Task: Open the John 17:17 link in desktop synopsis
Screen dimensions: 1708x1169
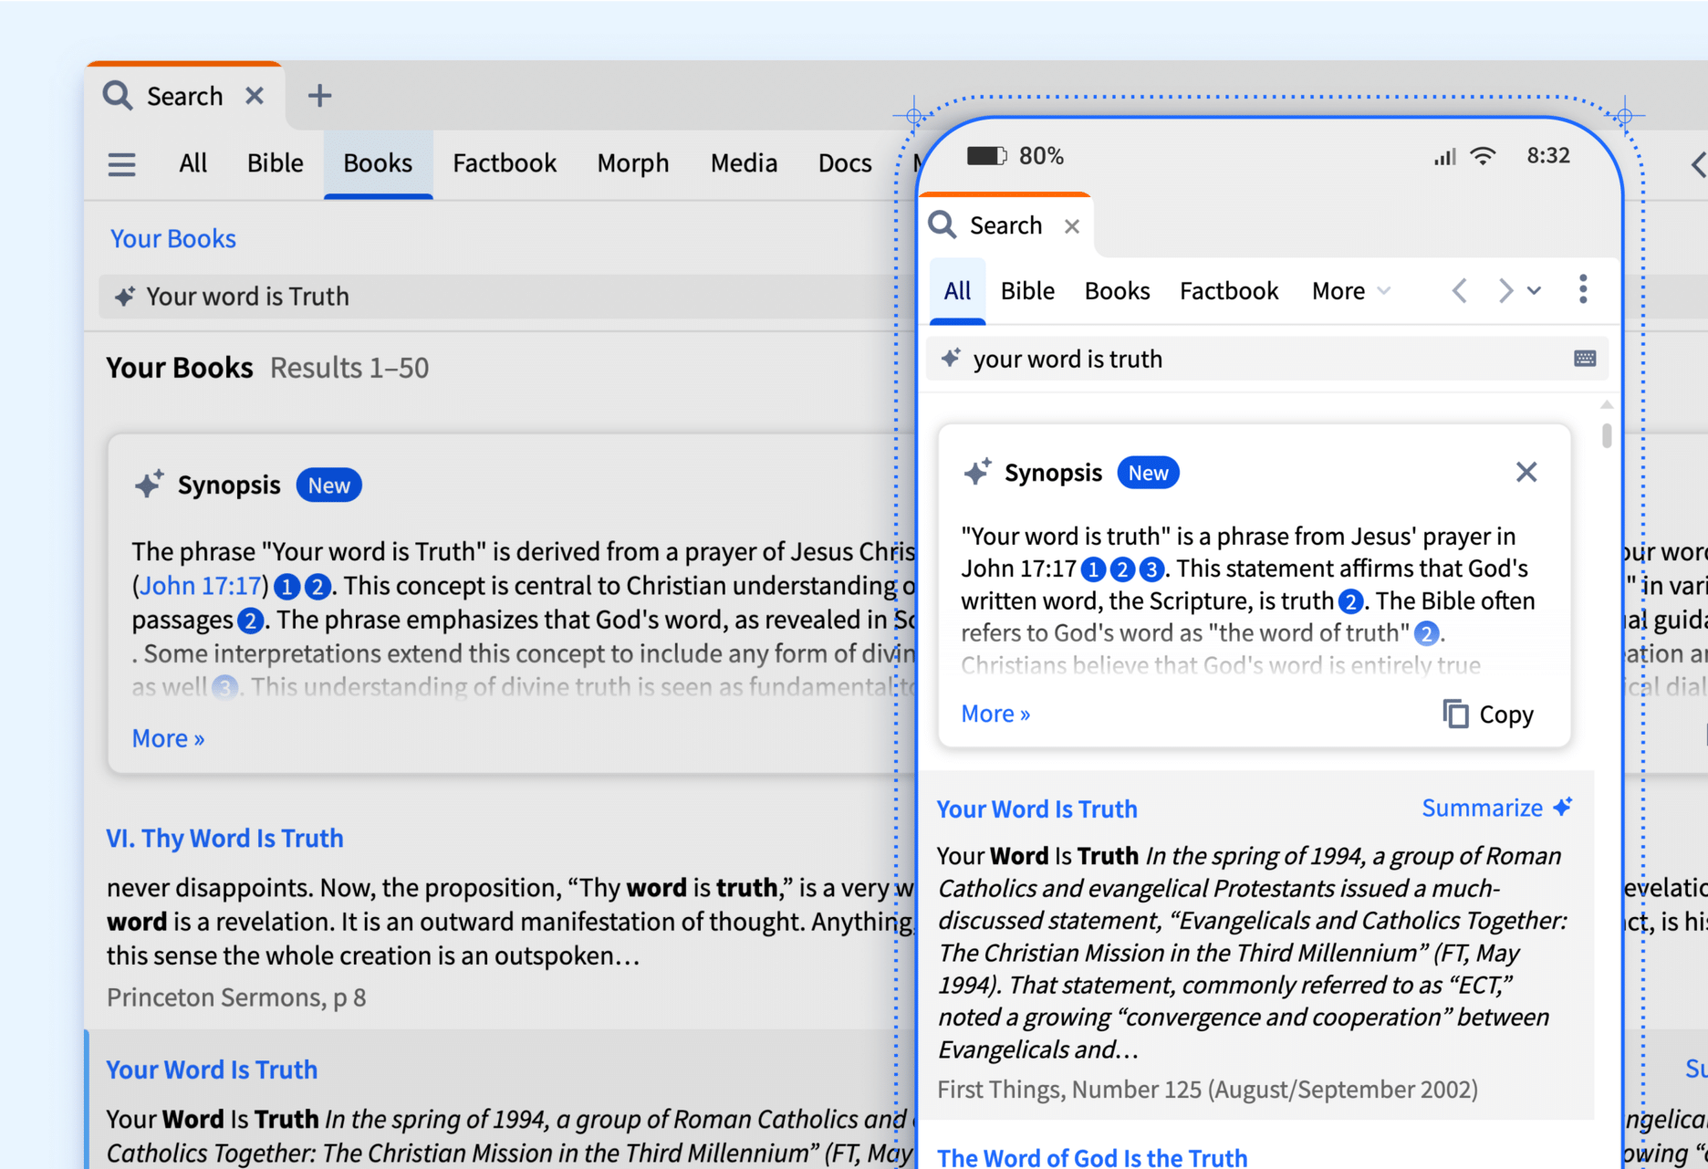Action: [x=201, y=586]
